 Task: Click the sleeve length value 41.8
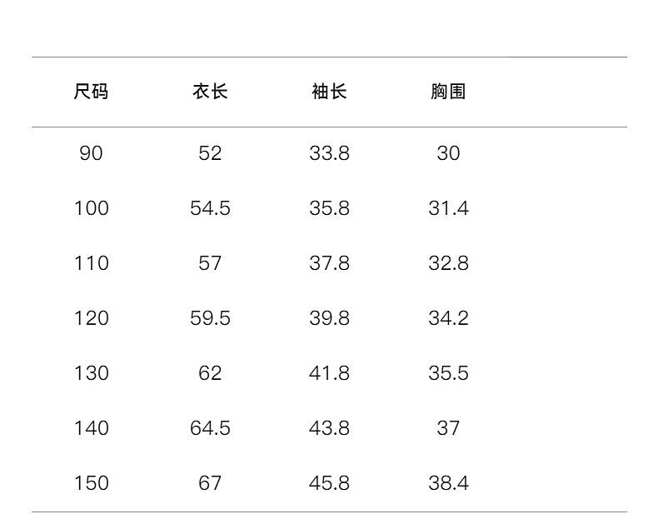point(329,373)
